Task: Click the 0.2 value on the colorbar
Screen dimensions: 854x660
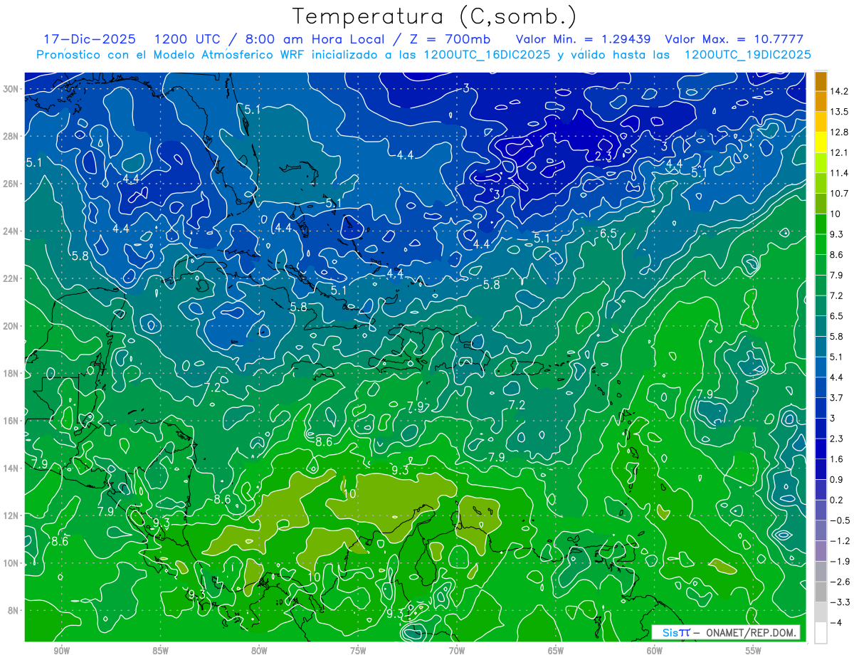Action: pos(837,500)
